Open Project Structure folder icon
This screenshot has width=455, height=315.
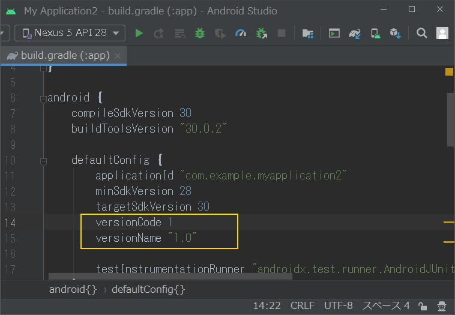click(x=307, y=34)
